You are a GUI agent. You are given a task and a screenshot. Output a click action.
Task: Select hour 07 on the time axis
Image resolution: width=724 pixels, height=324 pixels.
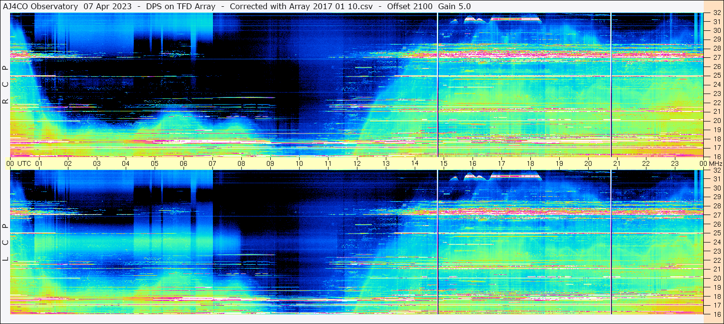click(x=212, y=163)
